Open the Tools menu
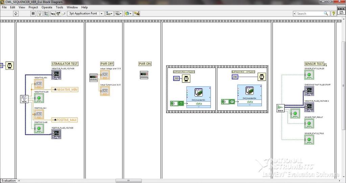Screen dimensions: 346x183 pos(60,7)
